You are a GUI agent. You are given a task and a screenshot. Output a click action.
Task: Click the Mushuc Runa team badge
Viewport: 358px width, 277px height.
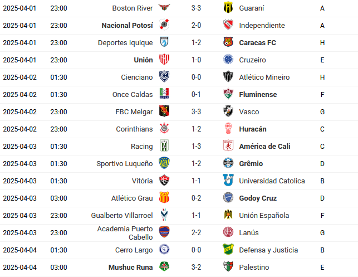[x=164, y=268]
